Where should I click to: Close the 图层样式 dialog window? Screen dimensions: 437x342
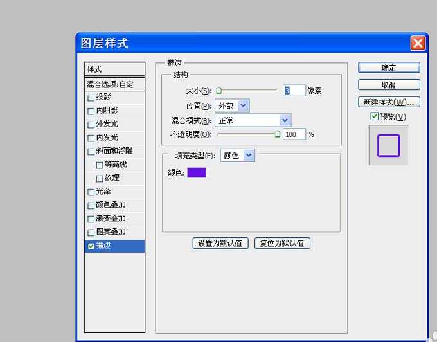click(418, 43)
